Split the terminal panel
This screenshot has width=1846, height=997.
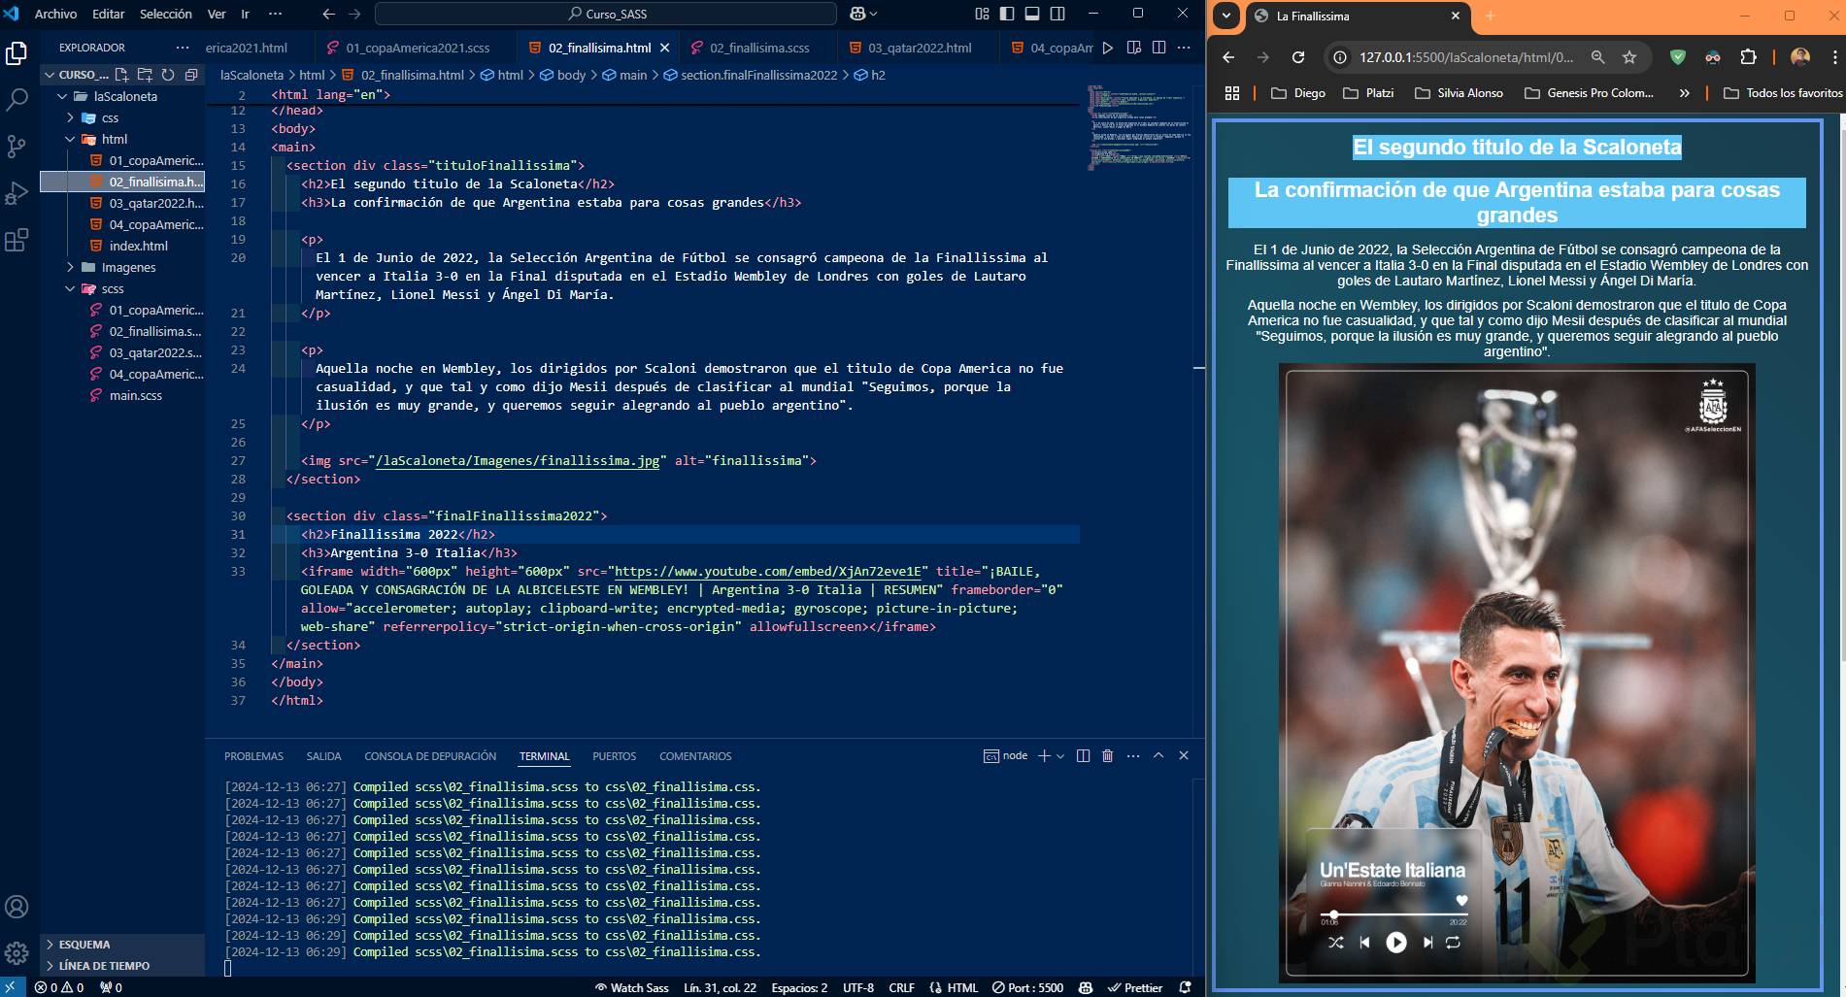(1083, 755)
